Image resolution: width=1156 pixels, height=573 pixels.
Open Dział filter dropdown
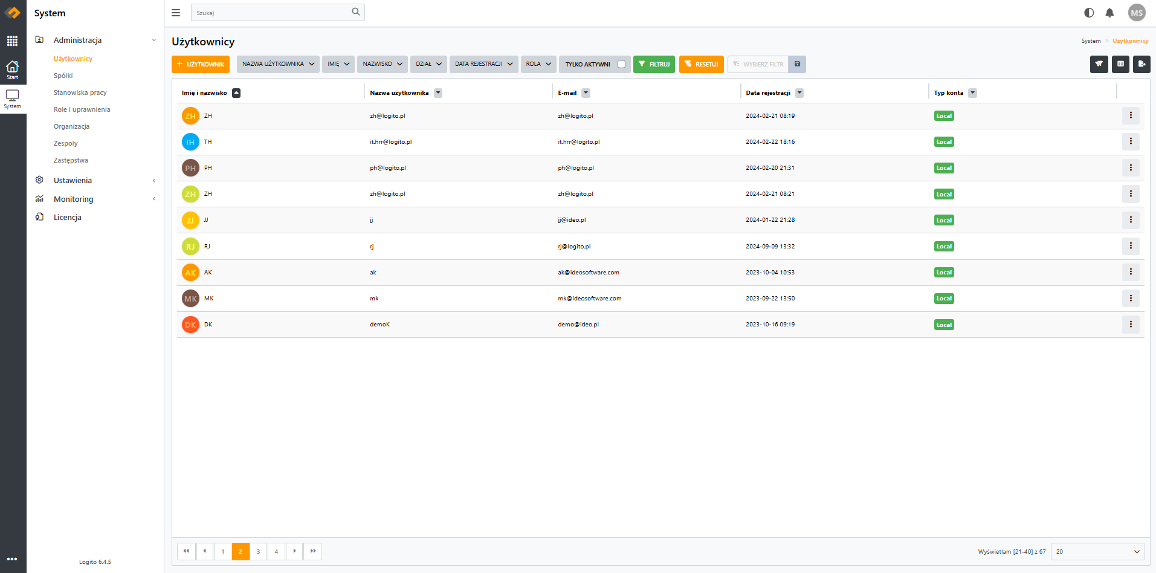click(x=428, y=64)
